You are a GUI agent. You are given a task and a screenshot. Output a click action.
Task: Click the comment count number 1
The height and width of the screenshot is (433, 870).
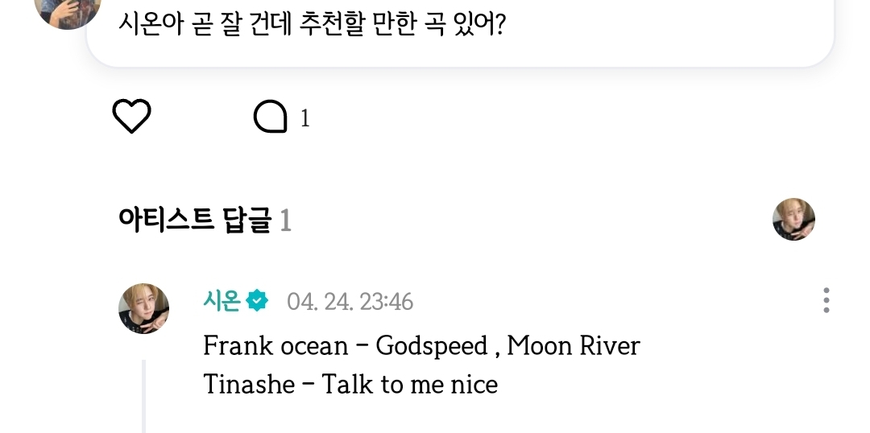tap(305, 119)
